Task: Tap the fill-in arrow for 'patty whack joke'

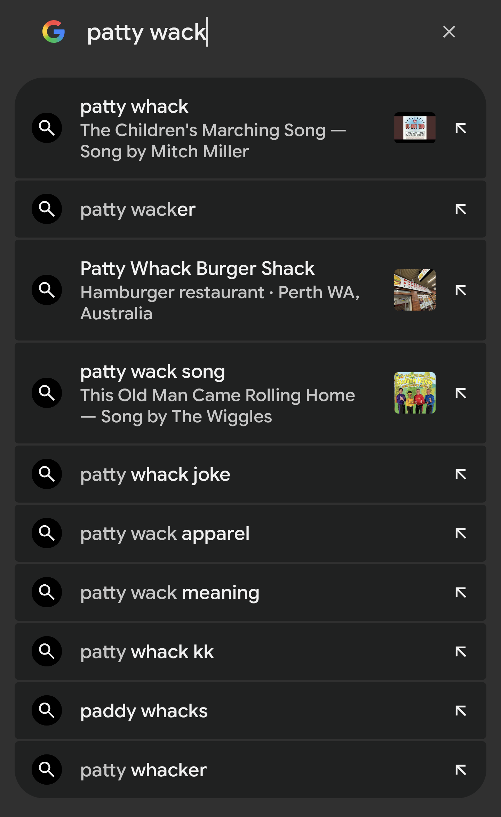Action: (x=461, y=474)
